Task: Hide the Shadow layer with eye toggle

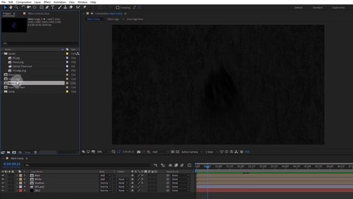Action: tap(3, 183)
